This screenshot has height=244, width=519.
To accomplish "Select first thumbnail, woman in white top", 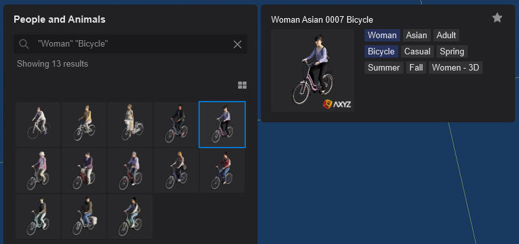I will pyautogui.click(x=38, y=124).
